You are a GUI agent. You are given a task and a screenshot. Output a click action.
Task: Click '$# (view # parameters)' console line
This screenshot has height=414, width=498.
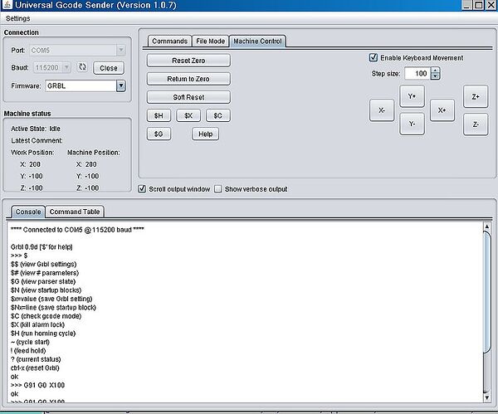(45, 273)
